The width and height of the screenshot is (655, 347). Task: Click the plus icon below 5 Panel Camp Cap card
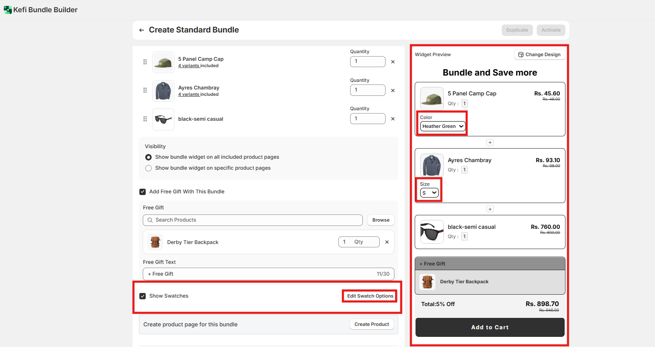pyautogui.click(x=490, y=143)
